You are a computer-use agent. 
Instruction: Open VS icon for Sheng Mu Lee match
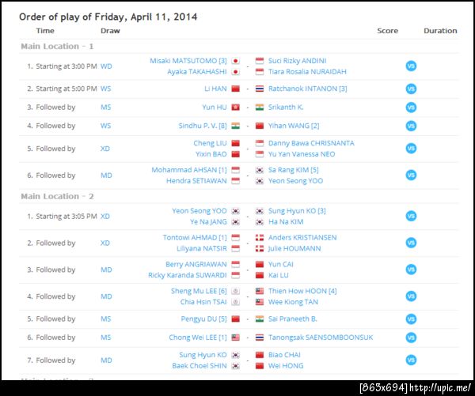(x=410, y=296)
